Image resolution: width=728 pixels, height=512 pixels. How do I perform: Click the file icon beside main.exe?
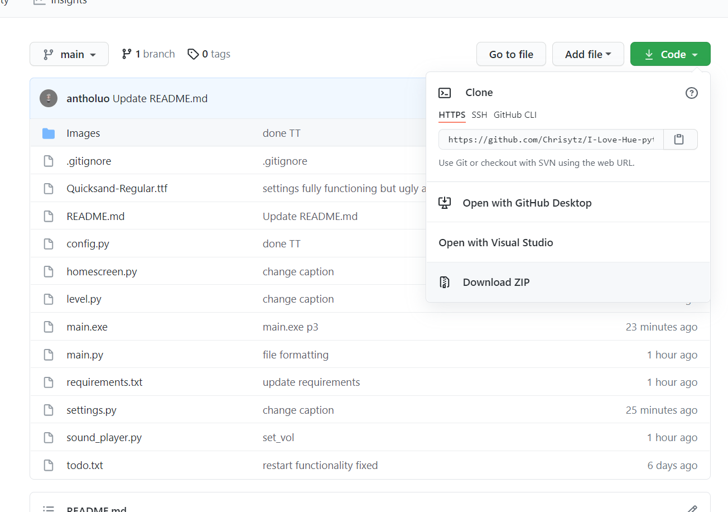pos(49,327)
